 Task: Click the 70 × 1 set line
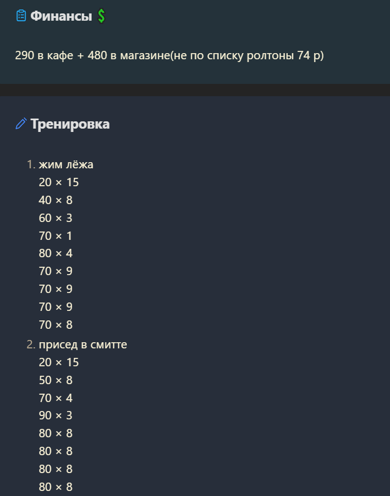coord(56,236)
